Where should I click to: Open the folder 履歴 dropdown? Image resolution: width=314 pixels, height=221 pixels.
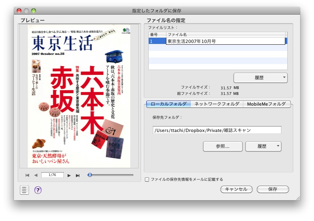click(x=263, y=146)
